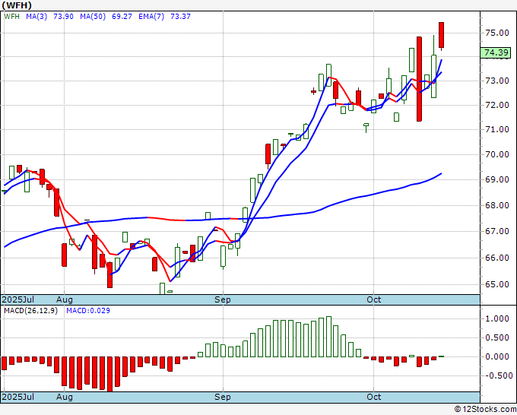
Task: Click 2025Jul on the price chart time axis
Action: (17, 299)
